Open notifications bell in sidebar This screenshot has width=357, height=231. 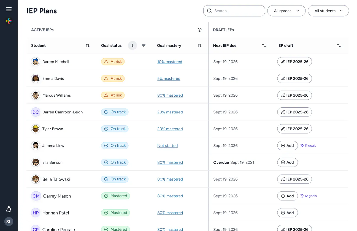tap(9, 209)
